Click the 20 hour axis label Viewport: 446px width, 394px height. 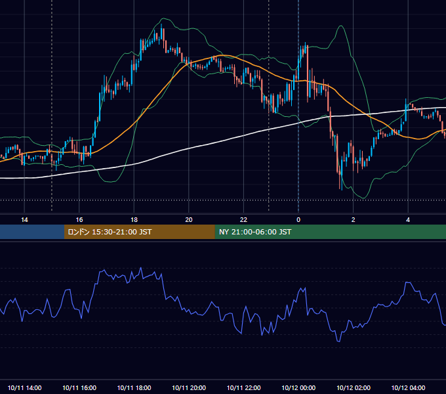click(x=189, y=220)
